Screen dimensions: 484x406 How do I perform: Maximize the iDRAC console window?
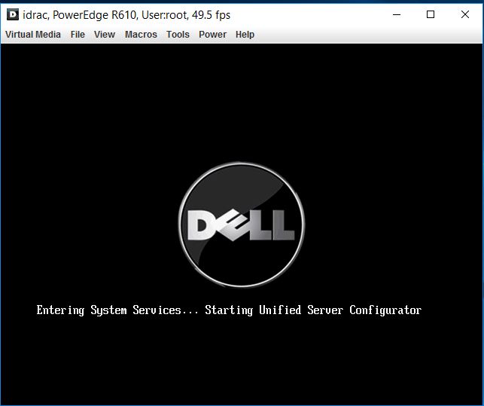pos(431,14)
